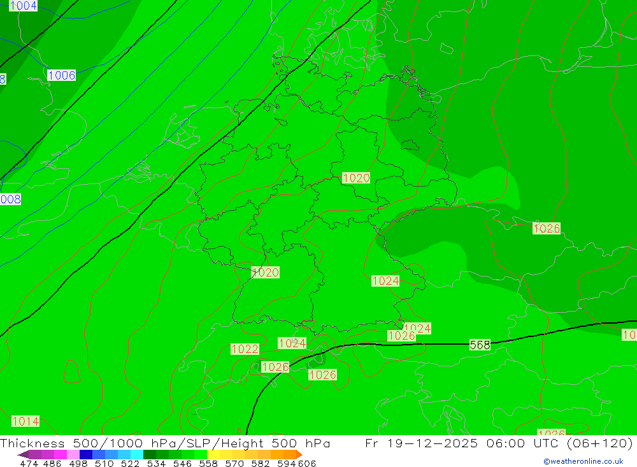Viewport: 637px width, 467px height.
Task: Click the legend value 534
Action: click(157, 463)
